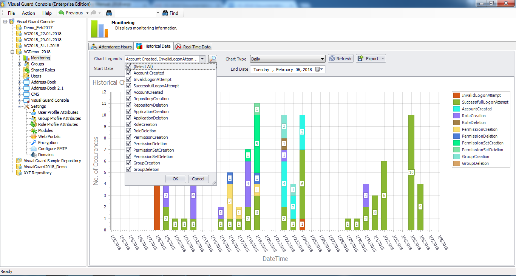Click the Find binoculars icon in toolbar

(165, 13)
